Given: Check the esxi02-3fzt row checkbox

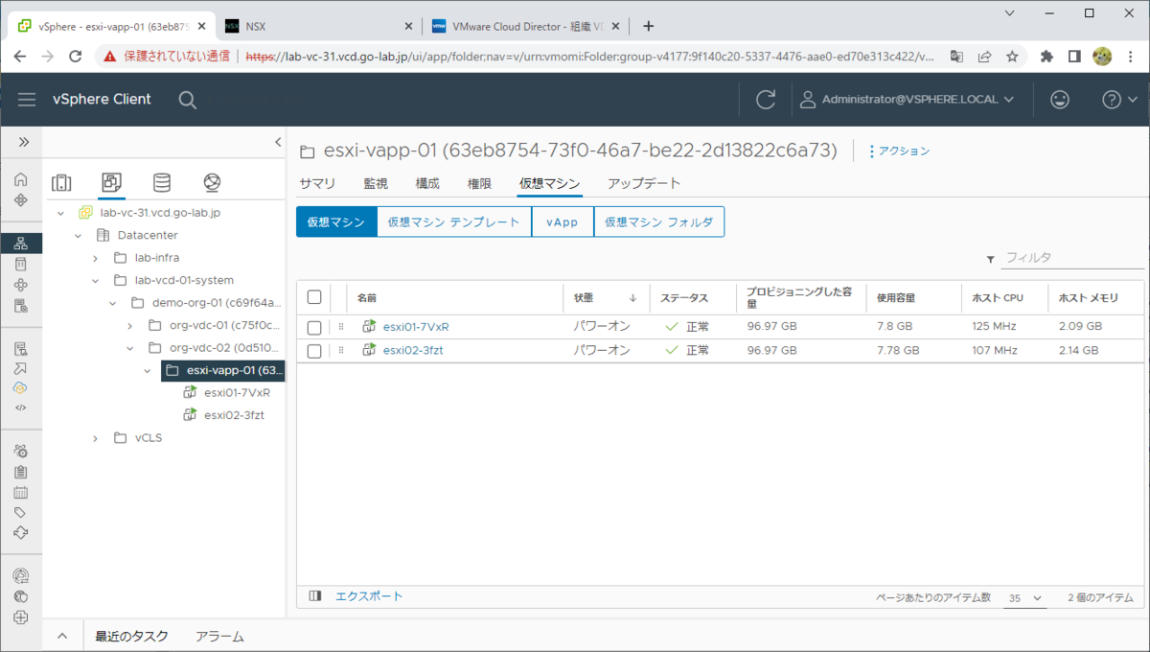Looking at the screenshot, I should click(x=314, y=351).
